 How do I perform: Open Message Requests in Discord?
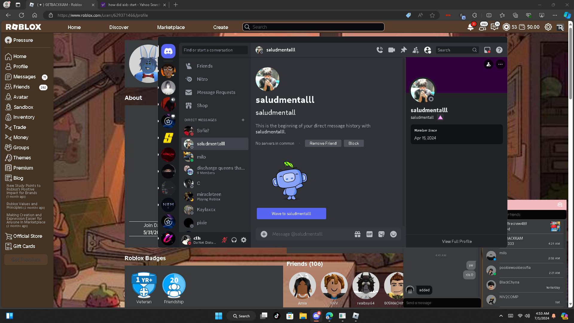tap(215, 92)
